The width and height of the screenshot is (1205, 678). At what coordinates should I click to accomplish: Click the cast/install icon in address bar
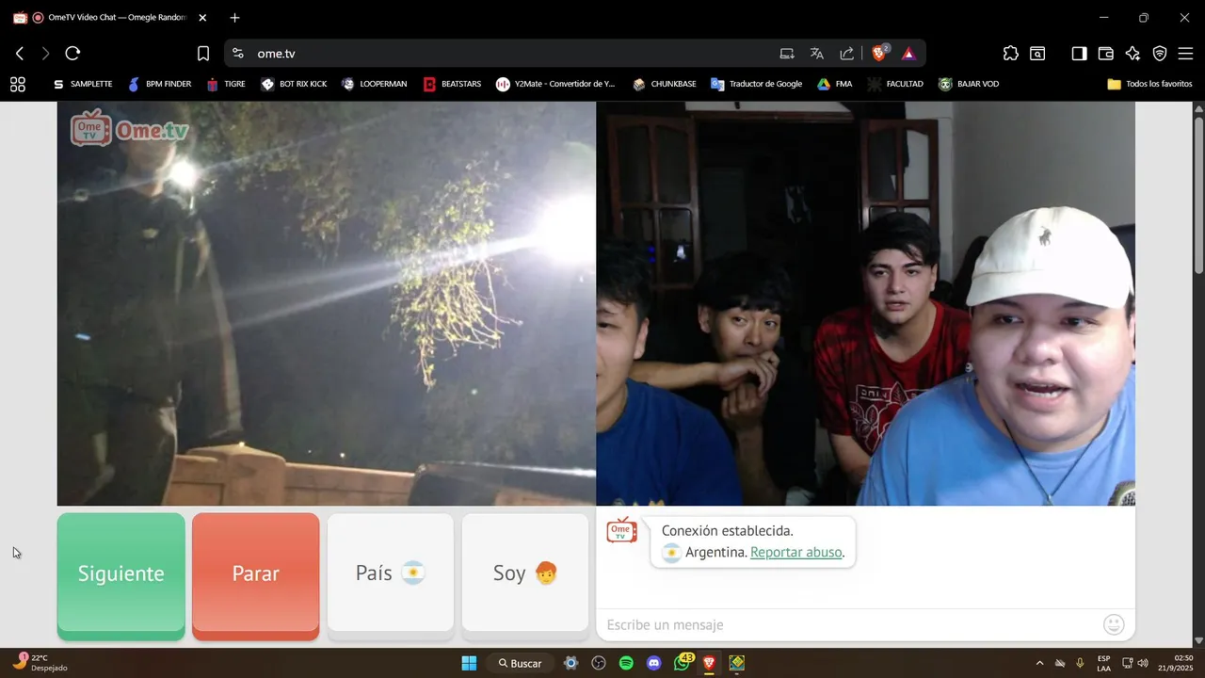787,54
